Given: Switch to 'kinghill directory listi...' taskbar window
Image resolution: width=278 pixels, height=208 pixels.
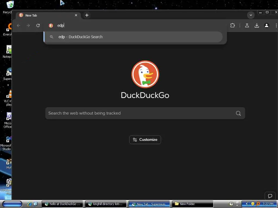Looking at the screenshot, I should coord(106,204).
